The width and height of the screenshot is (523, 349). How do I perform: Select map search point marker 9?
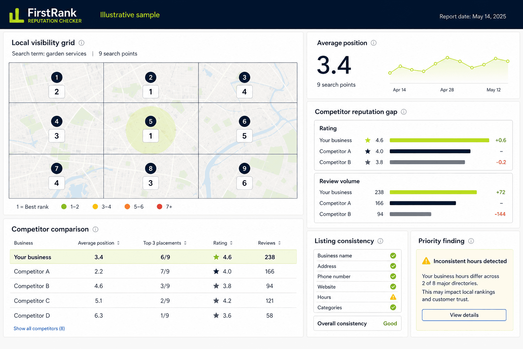click(x=244, y=168)
